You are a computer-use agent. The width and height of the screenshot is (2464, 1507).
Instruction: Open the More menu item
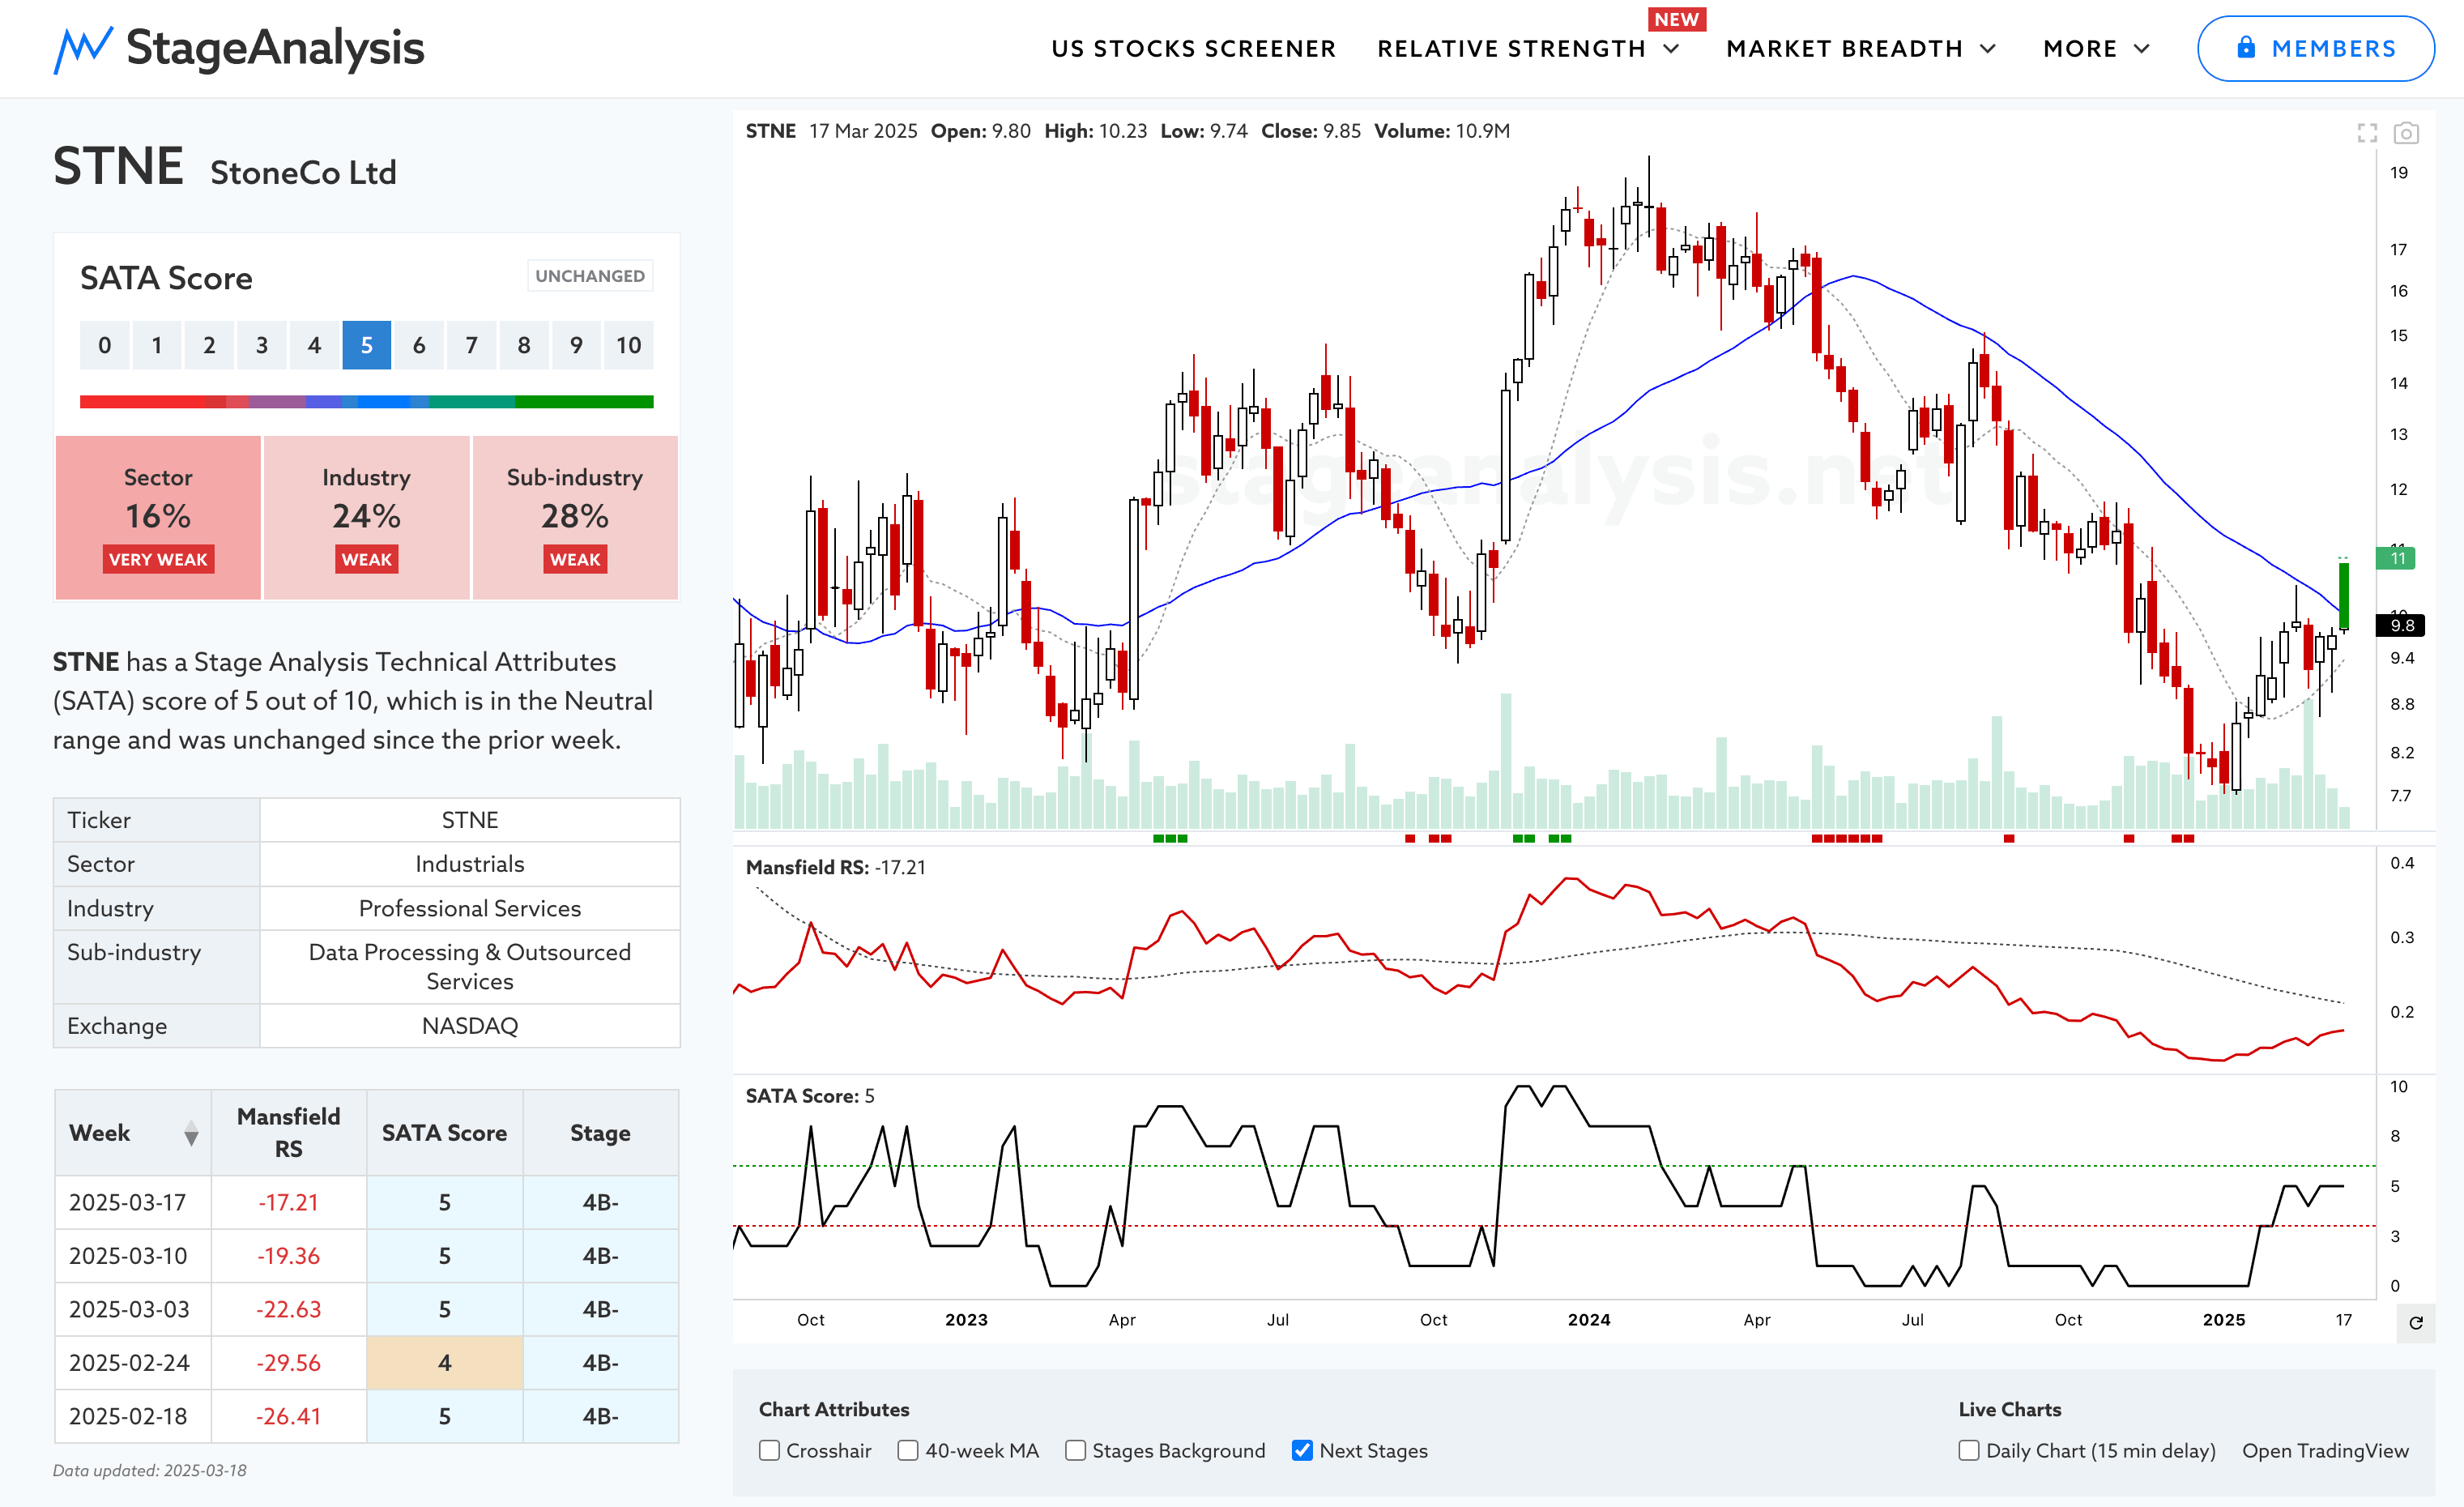pos(2080,49)
